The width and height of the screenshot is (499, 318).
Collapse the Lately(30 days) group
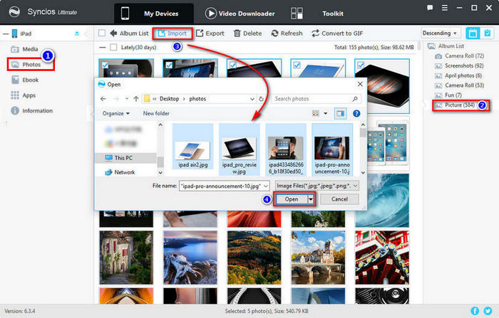(x=102, y=48)
